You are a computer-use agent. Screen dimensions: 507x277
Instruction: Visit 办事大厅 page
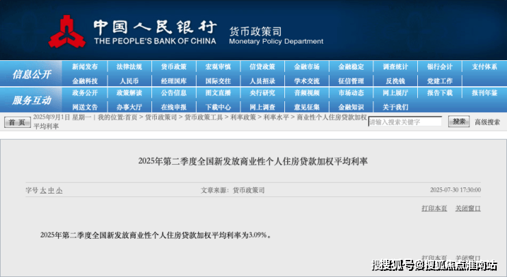129,107
